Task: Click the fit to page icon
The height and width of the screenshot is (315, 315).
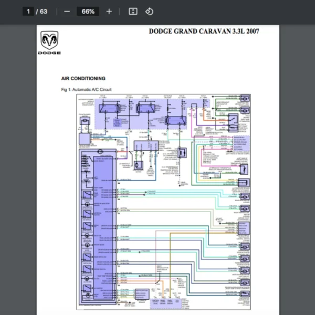Action: click(x=133, y=12)
